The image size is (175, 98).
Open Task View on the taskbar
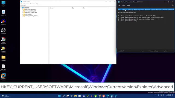pos(68,96)
